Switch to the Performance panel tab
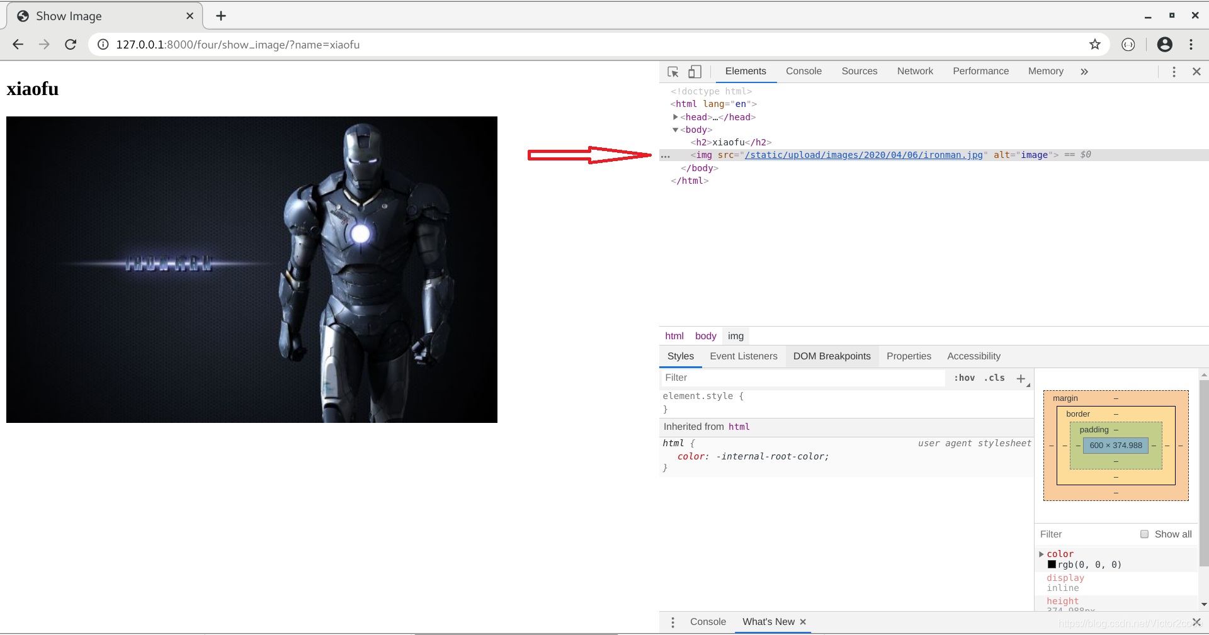The height and width of the screenshot is (635, 1209). click(x=980, y=71)
